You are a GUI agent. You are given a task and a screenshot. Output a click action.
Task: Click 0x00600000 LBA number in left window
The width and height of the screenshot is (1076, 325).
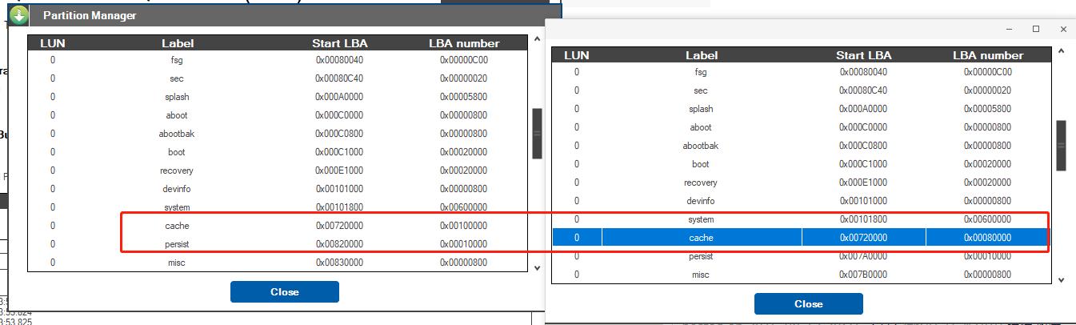[x=463, y=207]
